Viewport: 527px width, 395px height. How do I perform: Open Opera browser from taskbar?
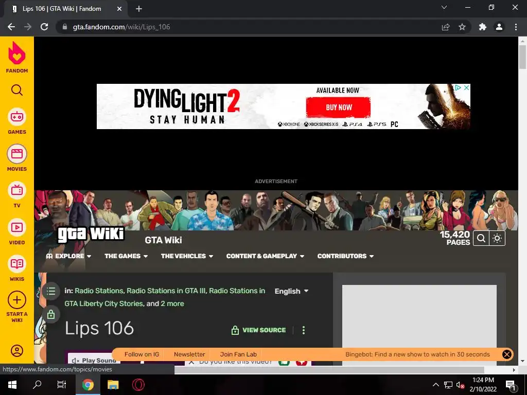click(138, 385)
